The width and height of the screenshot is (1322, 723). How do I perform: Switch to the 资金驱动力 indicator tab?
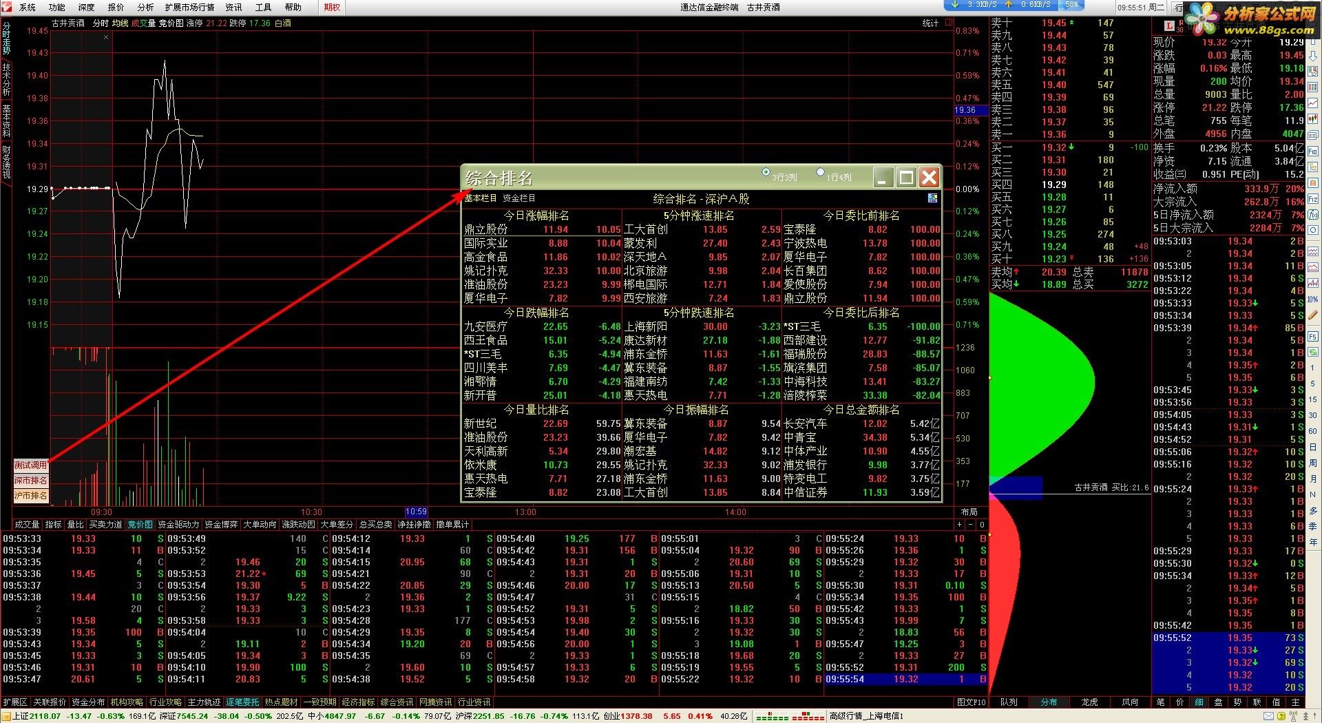(x=178, y=525)
